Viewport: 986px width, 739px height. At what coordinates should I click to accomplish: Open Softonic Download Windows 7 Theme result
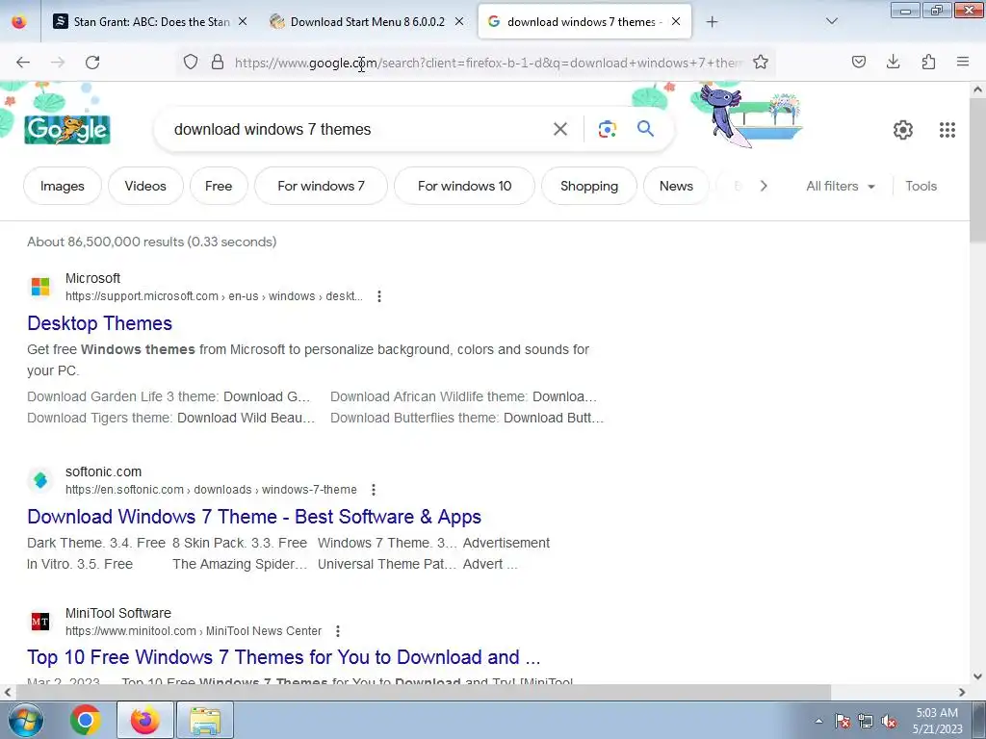tap(254, 517)
